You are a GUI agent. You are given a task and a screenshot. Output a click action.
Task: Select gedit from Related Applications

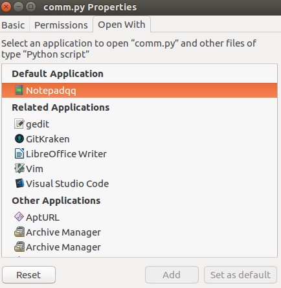(x=139, y=124)
